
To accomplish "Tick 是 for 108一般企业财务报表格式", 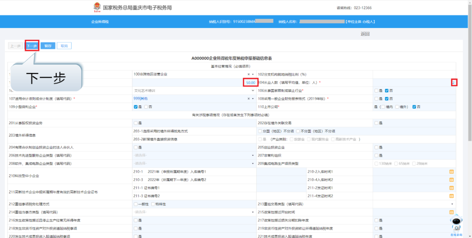I will click(x=376, y=99).
